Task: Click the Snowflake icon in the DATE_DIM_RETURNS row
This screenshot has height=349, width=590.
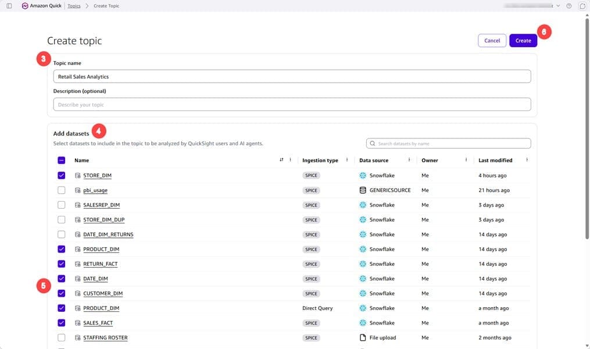Action: [x=363, y=234]
